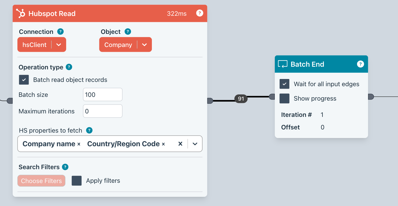Open the Operation type help icon
Image resolution: width=398 pixels, height=206 pixels.
point(69,67)
